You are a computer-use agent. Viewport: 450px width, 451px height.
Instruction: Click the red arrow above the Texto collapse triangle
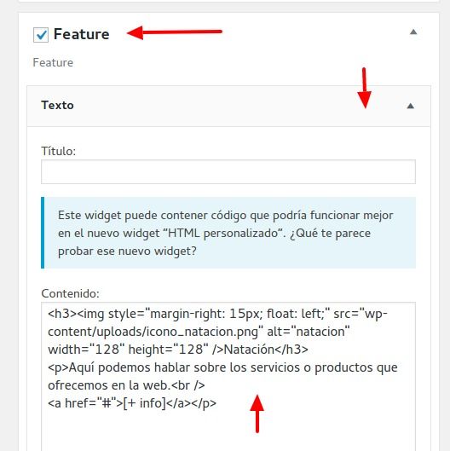click(x=364, y=88)
